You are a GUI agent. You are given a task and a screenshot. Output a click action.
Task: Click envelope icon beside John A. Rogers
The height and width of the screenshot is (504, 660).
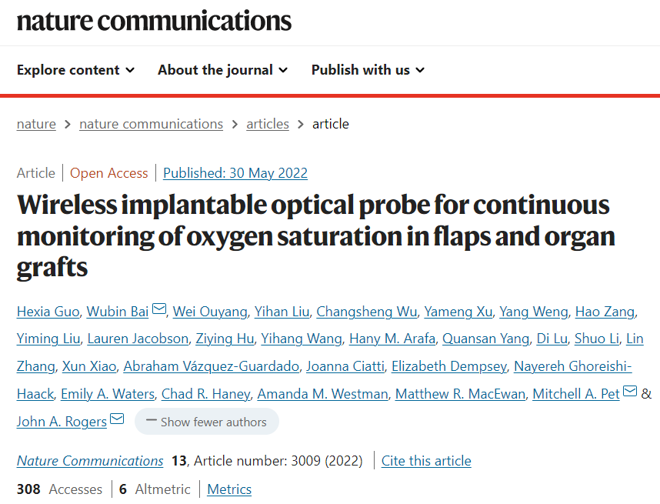[117, 419]
